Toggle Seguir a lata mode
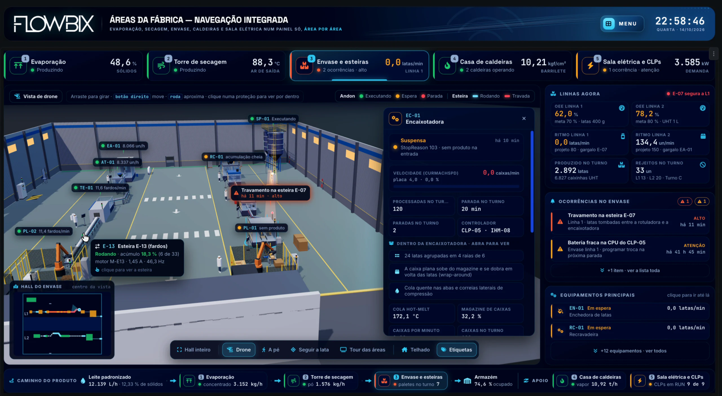Viewport: 722px width, 396px height. pyautogui.click(x=310, y=350)
